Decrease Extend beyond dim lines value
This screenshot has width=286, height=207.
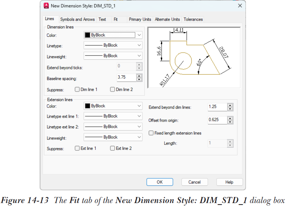click(x=230, y=109)
